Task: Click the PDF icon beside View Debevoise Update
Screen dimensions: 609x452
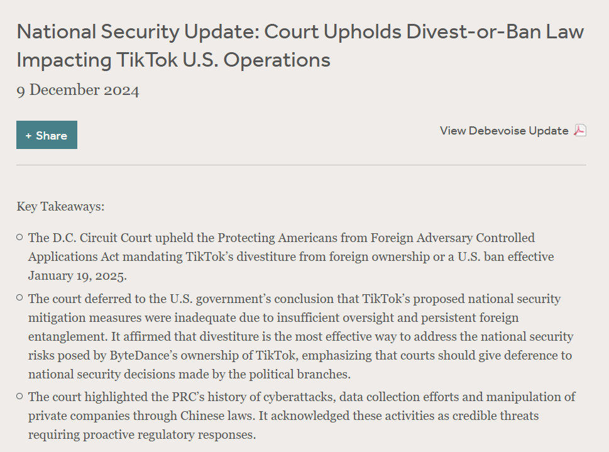Action: (580, 131)
